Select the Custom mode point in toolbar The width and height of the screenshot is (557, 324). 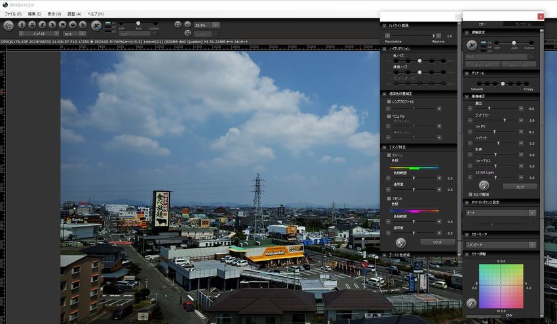coord(155,24)
